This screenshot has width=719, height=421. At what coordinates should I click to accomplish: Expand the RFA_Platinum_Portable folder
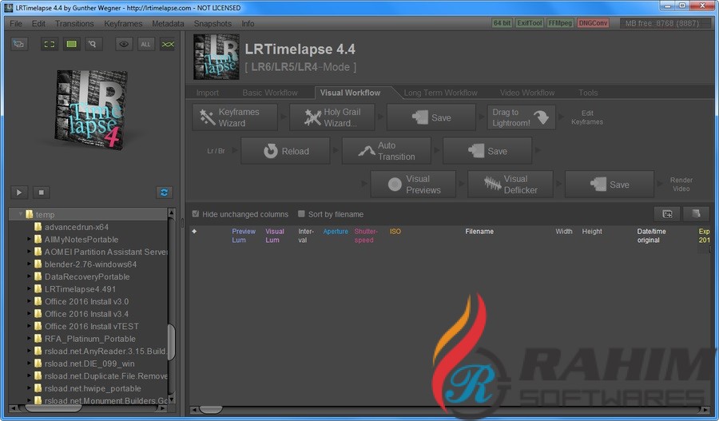29,338
